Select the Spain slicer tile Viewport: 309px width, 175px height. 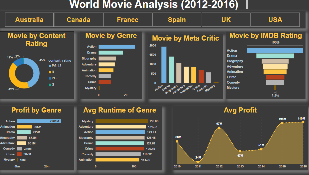(177, 20)
